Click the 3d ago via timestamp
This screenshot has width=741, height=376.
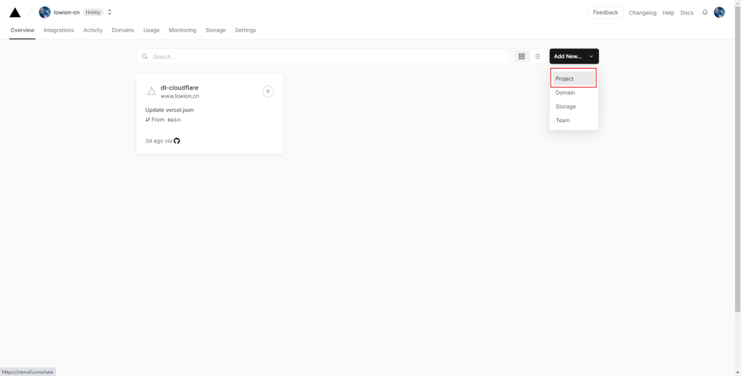(x=158, y=141)
